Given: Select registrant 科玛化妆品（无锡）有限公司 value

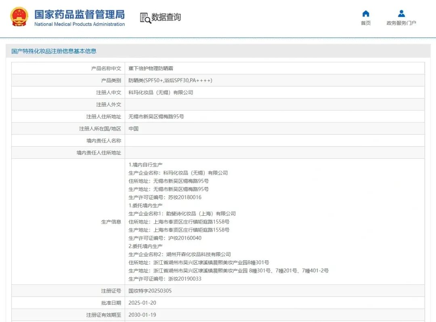Looking at the screenshot, I should click(x=161, y=93).
